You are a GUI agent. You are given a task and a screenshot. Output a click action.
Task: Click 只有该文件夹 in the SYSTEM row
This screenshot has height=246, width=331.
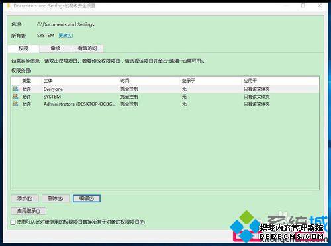pyautogui.click(x=257, y=97)
